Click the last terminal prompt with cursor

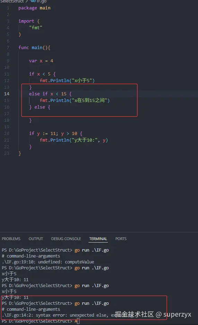tap(41, 321)
